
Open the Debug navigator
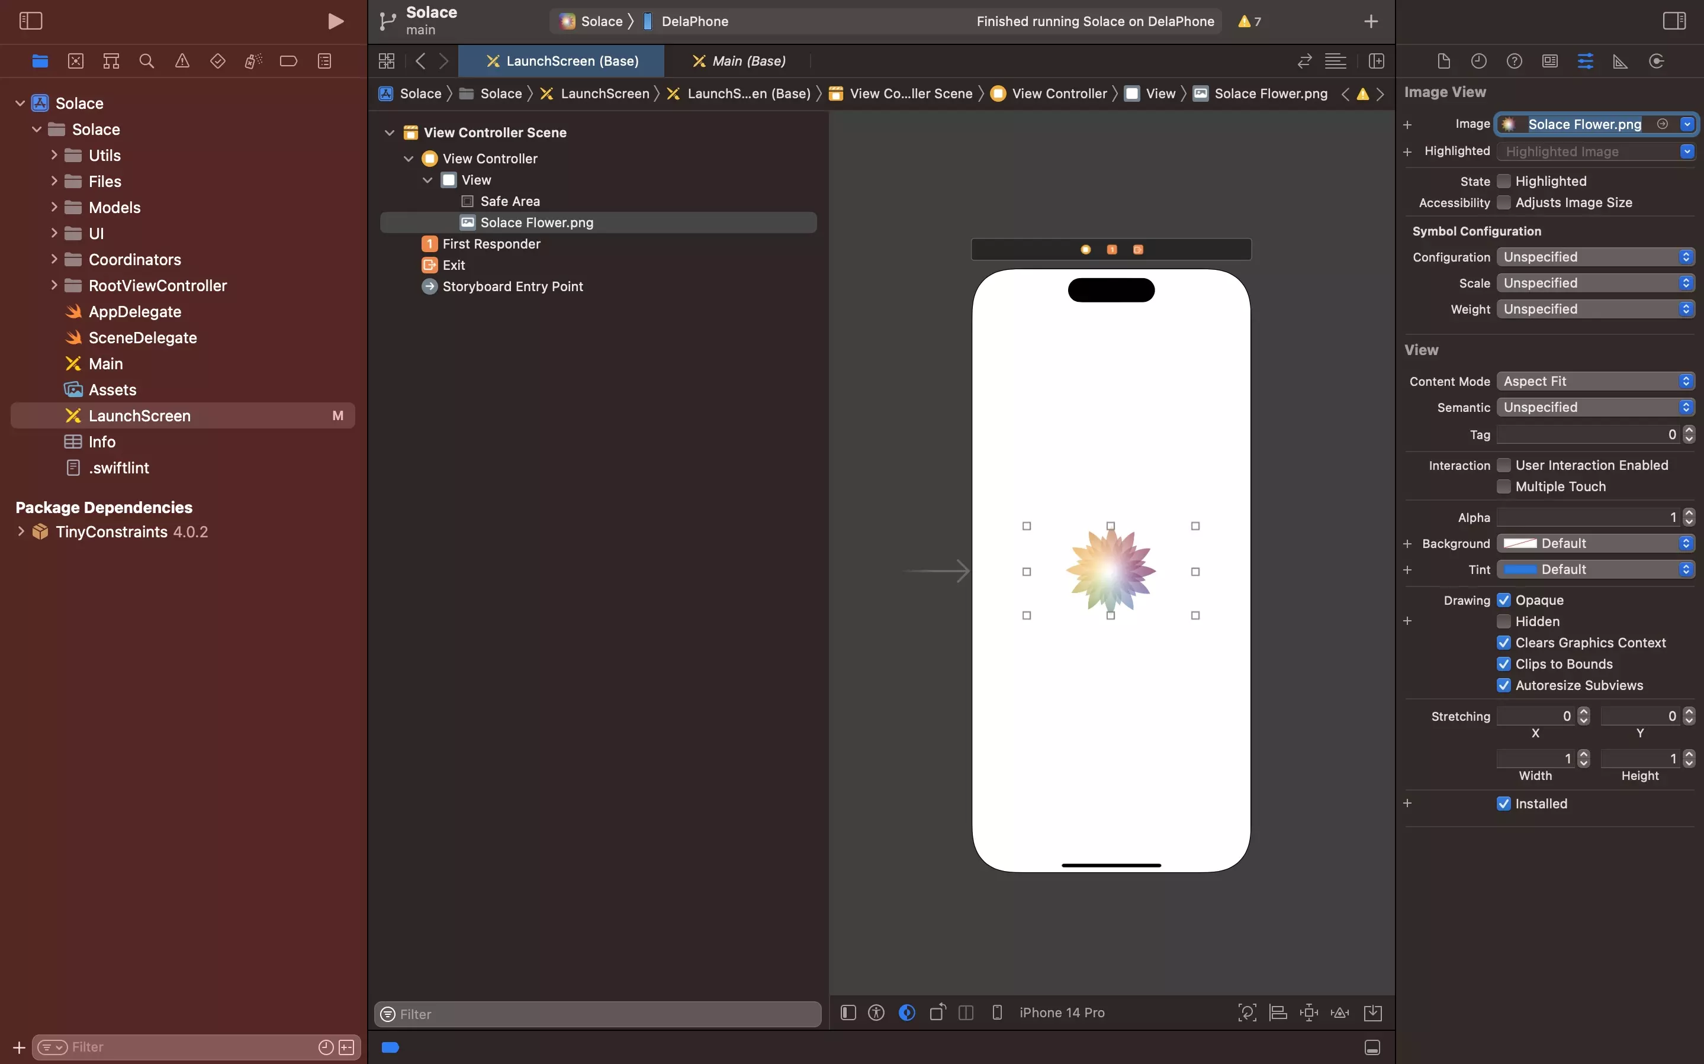pyautogui.click(x=253, y=61)
